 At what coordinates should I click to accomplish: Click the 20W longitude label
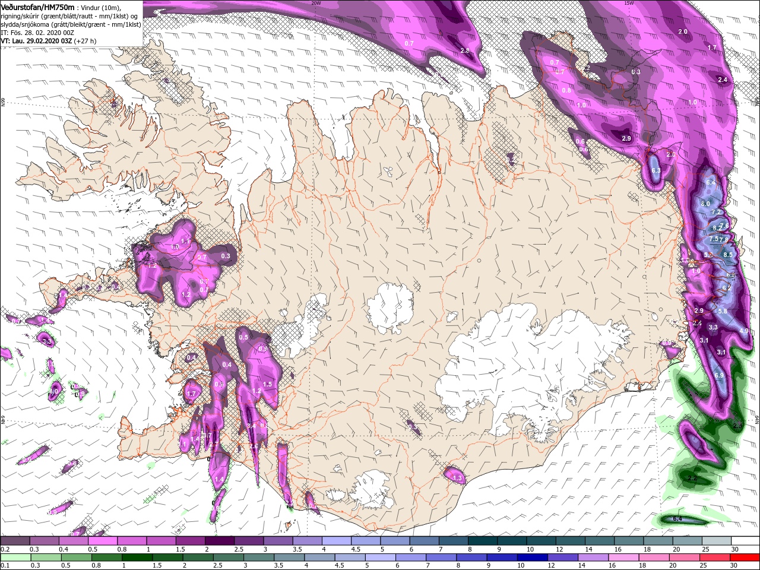[x=316, y=3]
